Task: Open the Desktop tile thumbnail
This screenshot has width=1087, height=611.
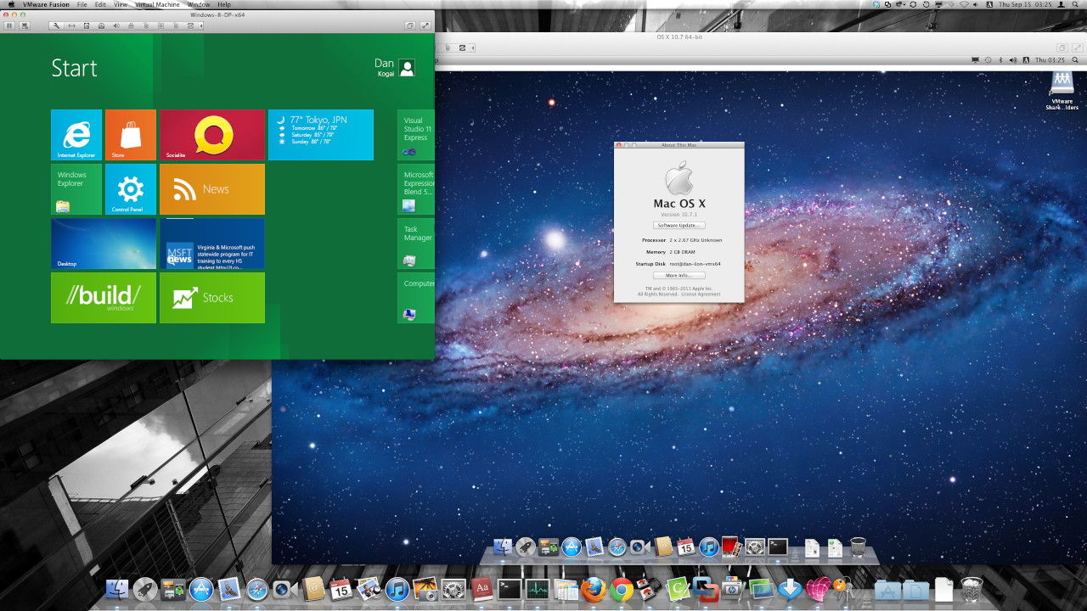Action: click(x=103, y=243)
